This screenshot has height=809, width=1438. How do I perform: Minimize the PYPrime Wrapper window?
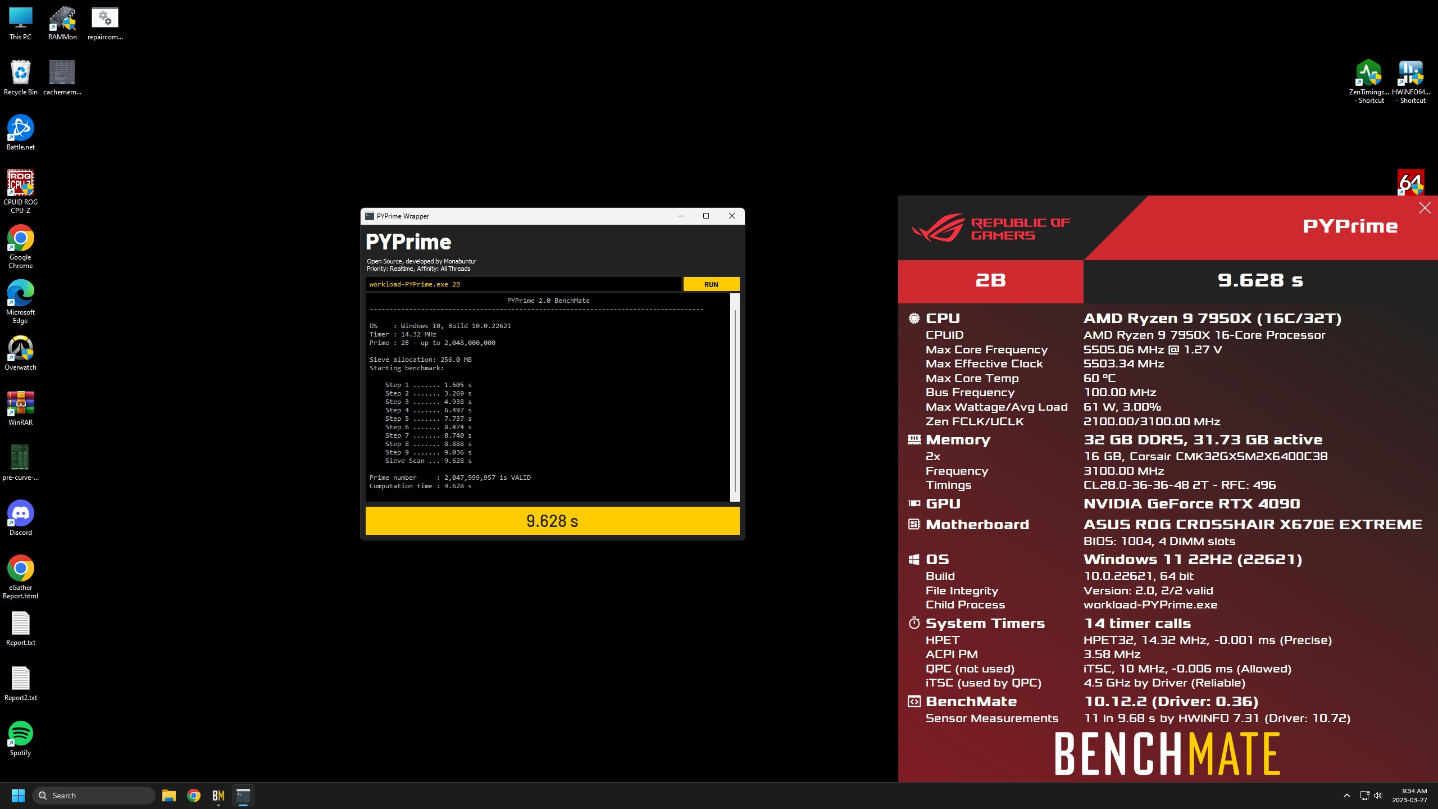point(681,216)
